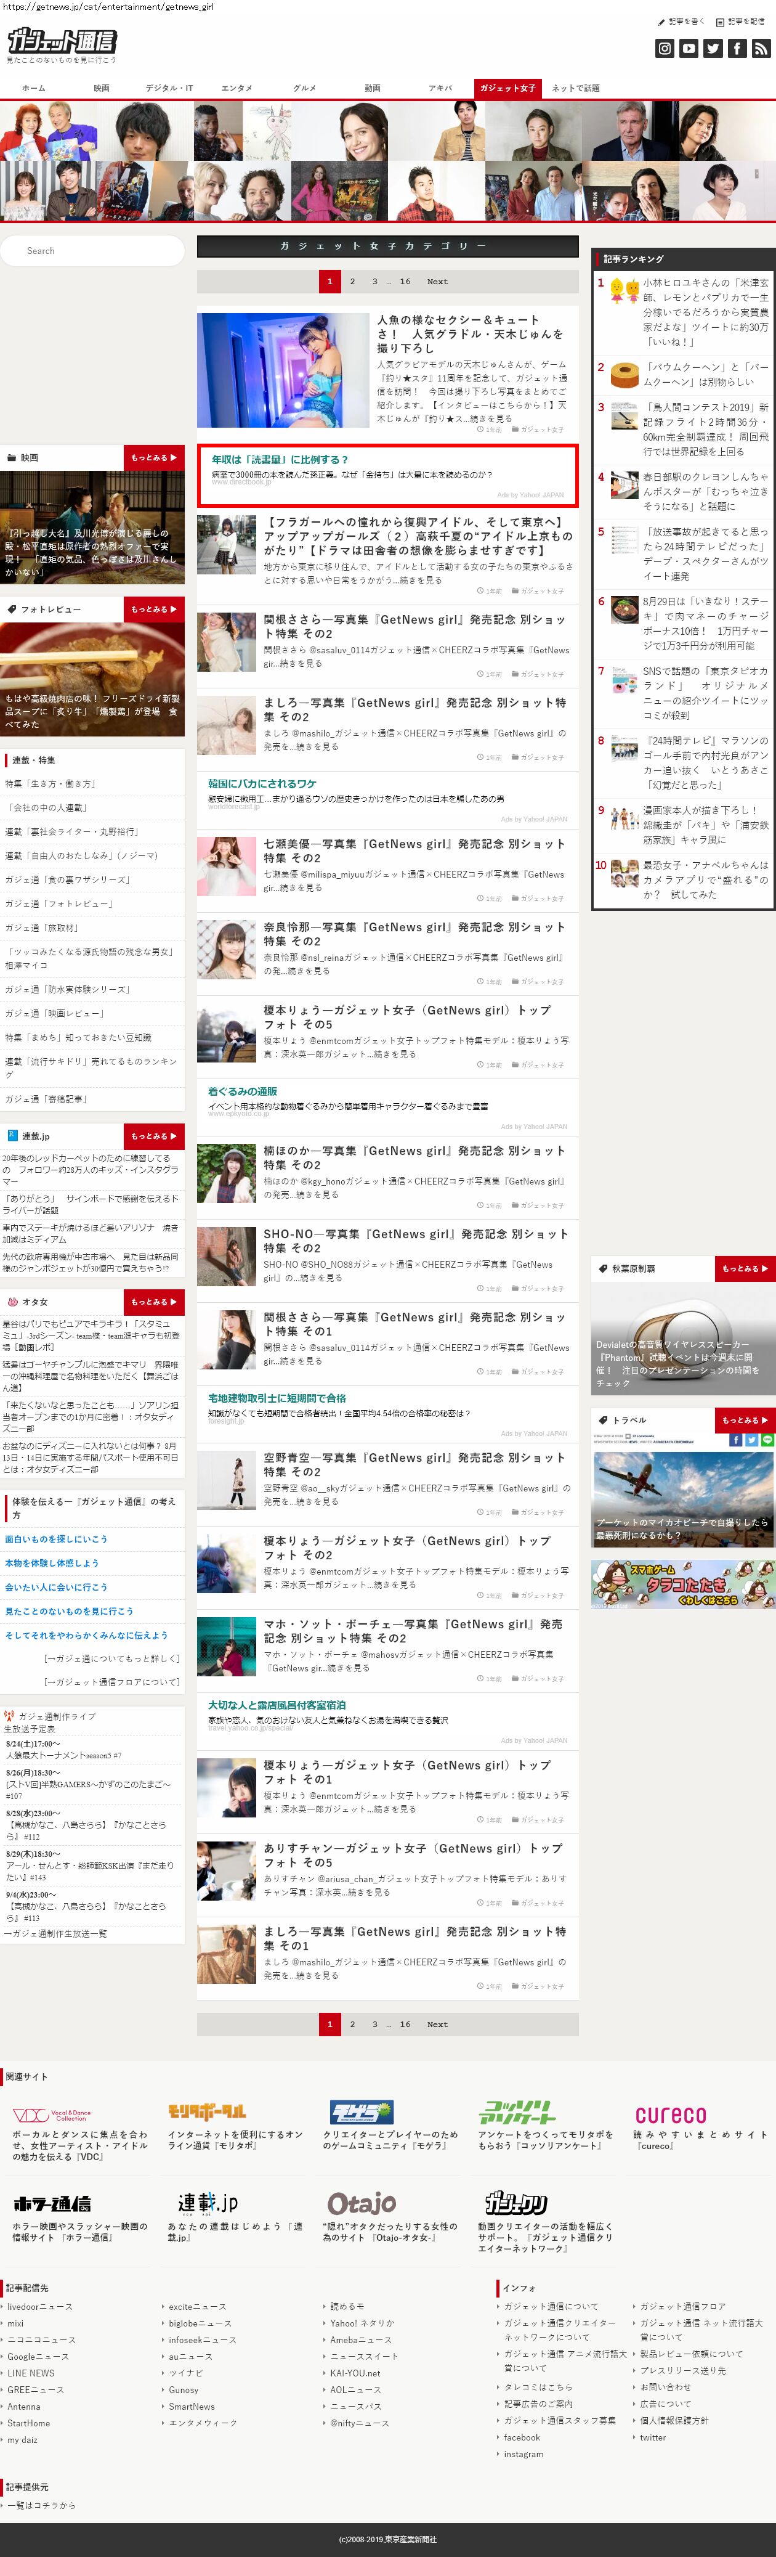Viewport: 776px width, 2557px height.
Task: Click the Otajo logo in related sites
Action: point(361,2204)
